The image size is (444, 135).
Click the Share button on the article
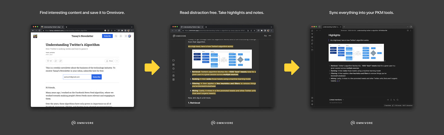pyautogui.click(x=109, y=61)
